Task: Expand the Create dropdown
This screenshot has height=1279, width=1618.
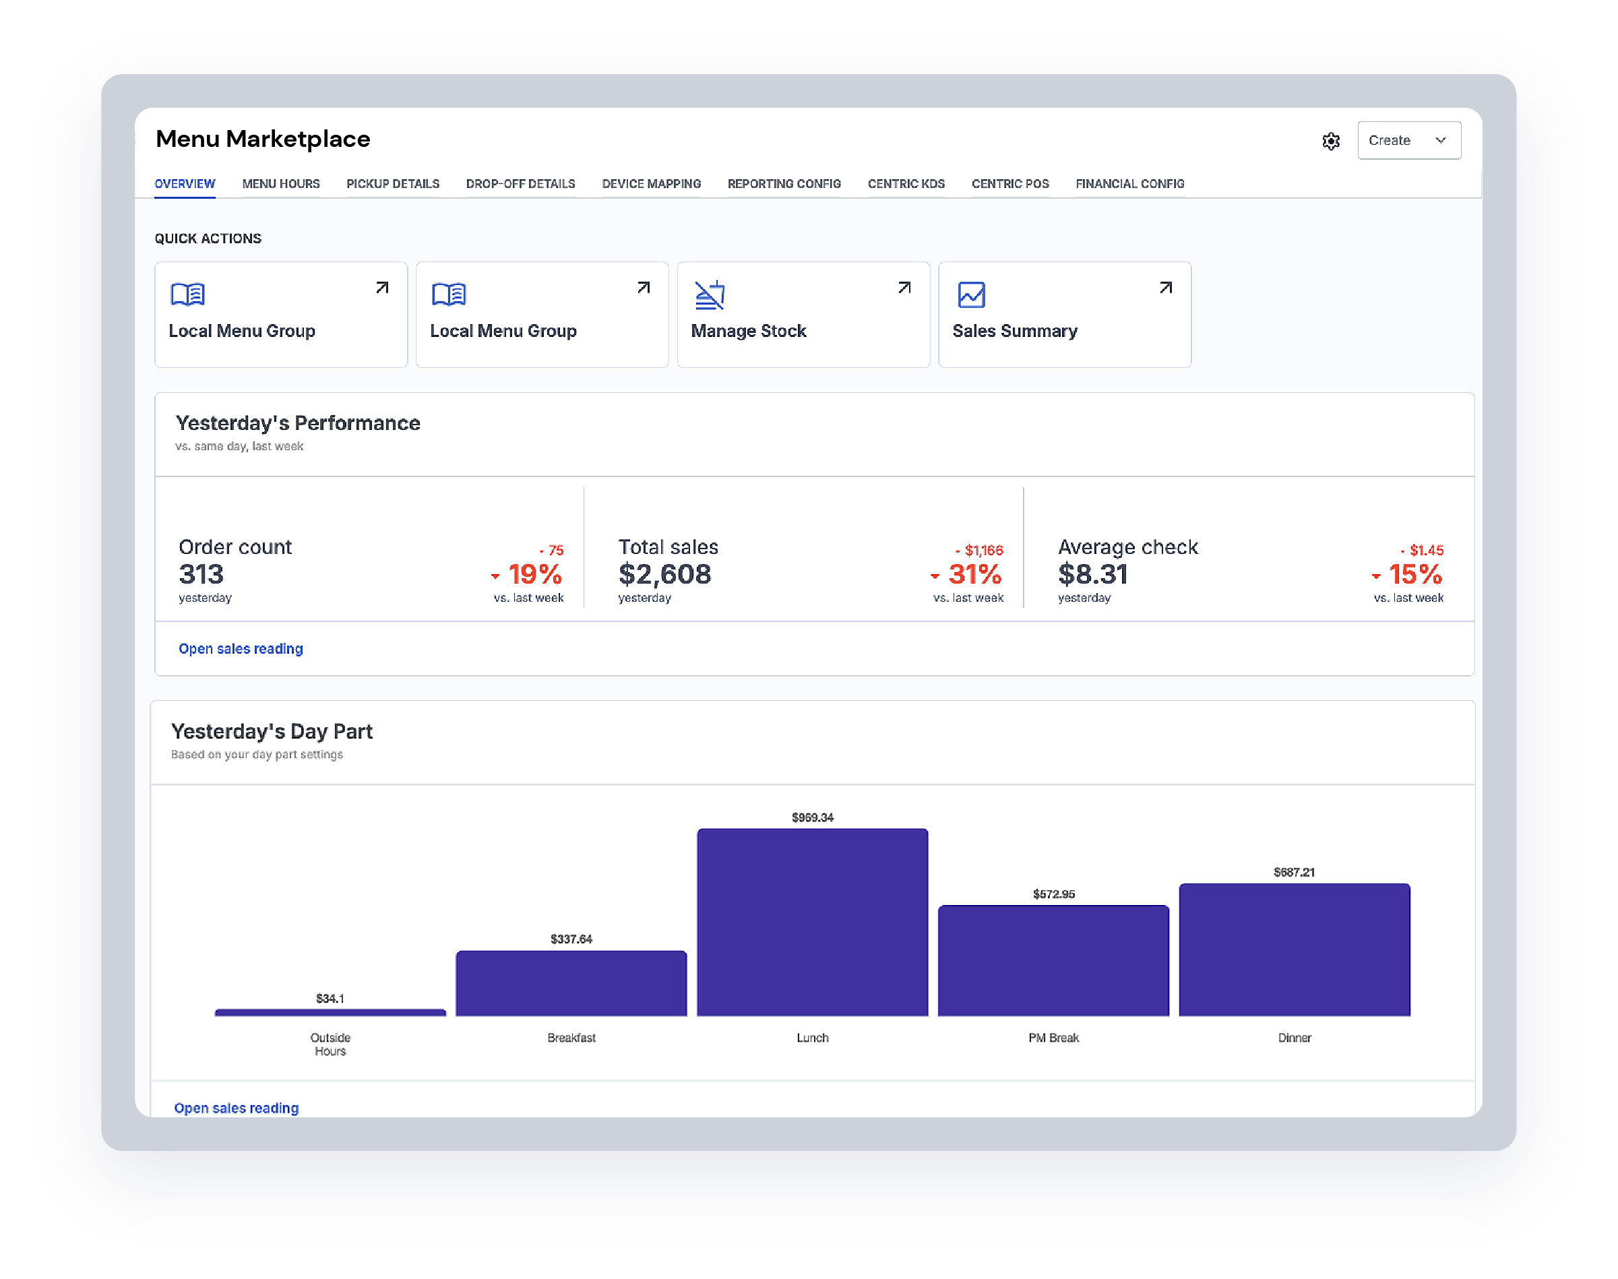Action: [x=1408, y=140]
